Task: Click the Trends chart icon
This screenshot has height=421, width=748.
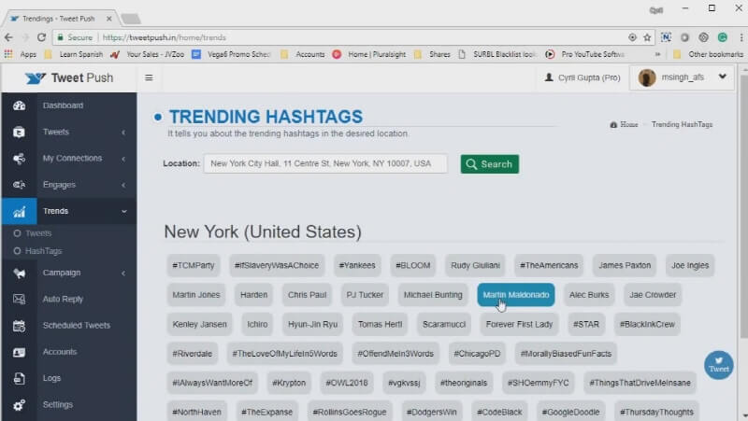Action: tap(19, 212)
